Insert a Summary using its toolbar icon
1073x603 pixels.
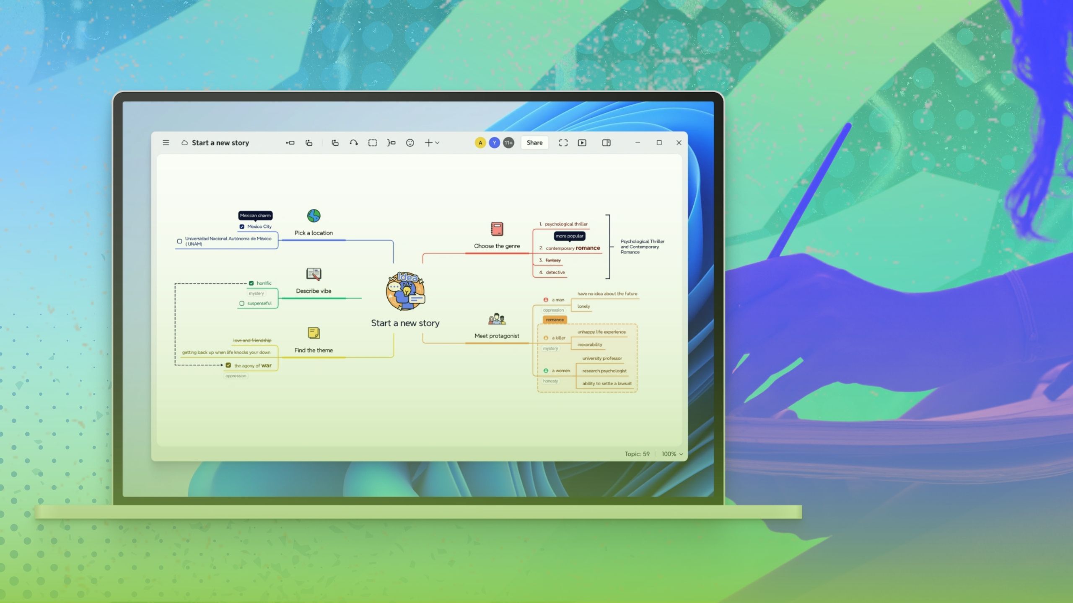392,143
